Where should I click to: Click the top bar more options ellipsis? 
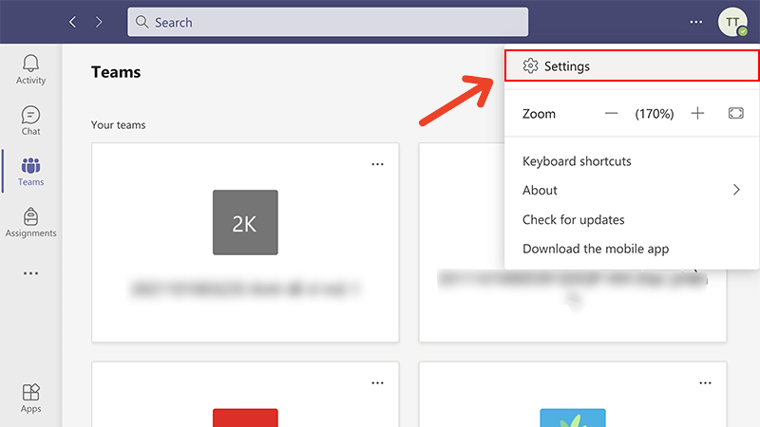pos(696,22)
